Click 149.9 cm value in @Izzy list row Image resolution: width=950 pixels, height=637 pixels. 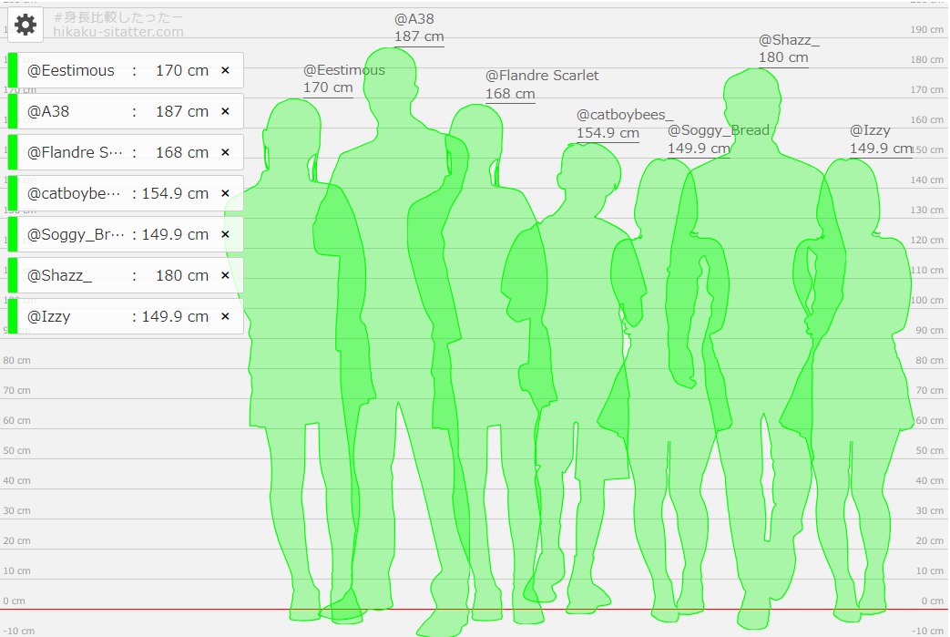[x=175, y=316]
